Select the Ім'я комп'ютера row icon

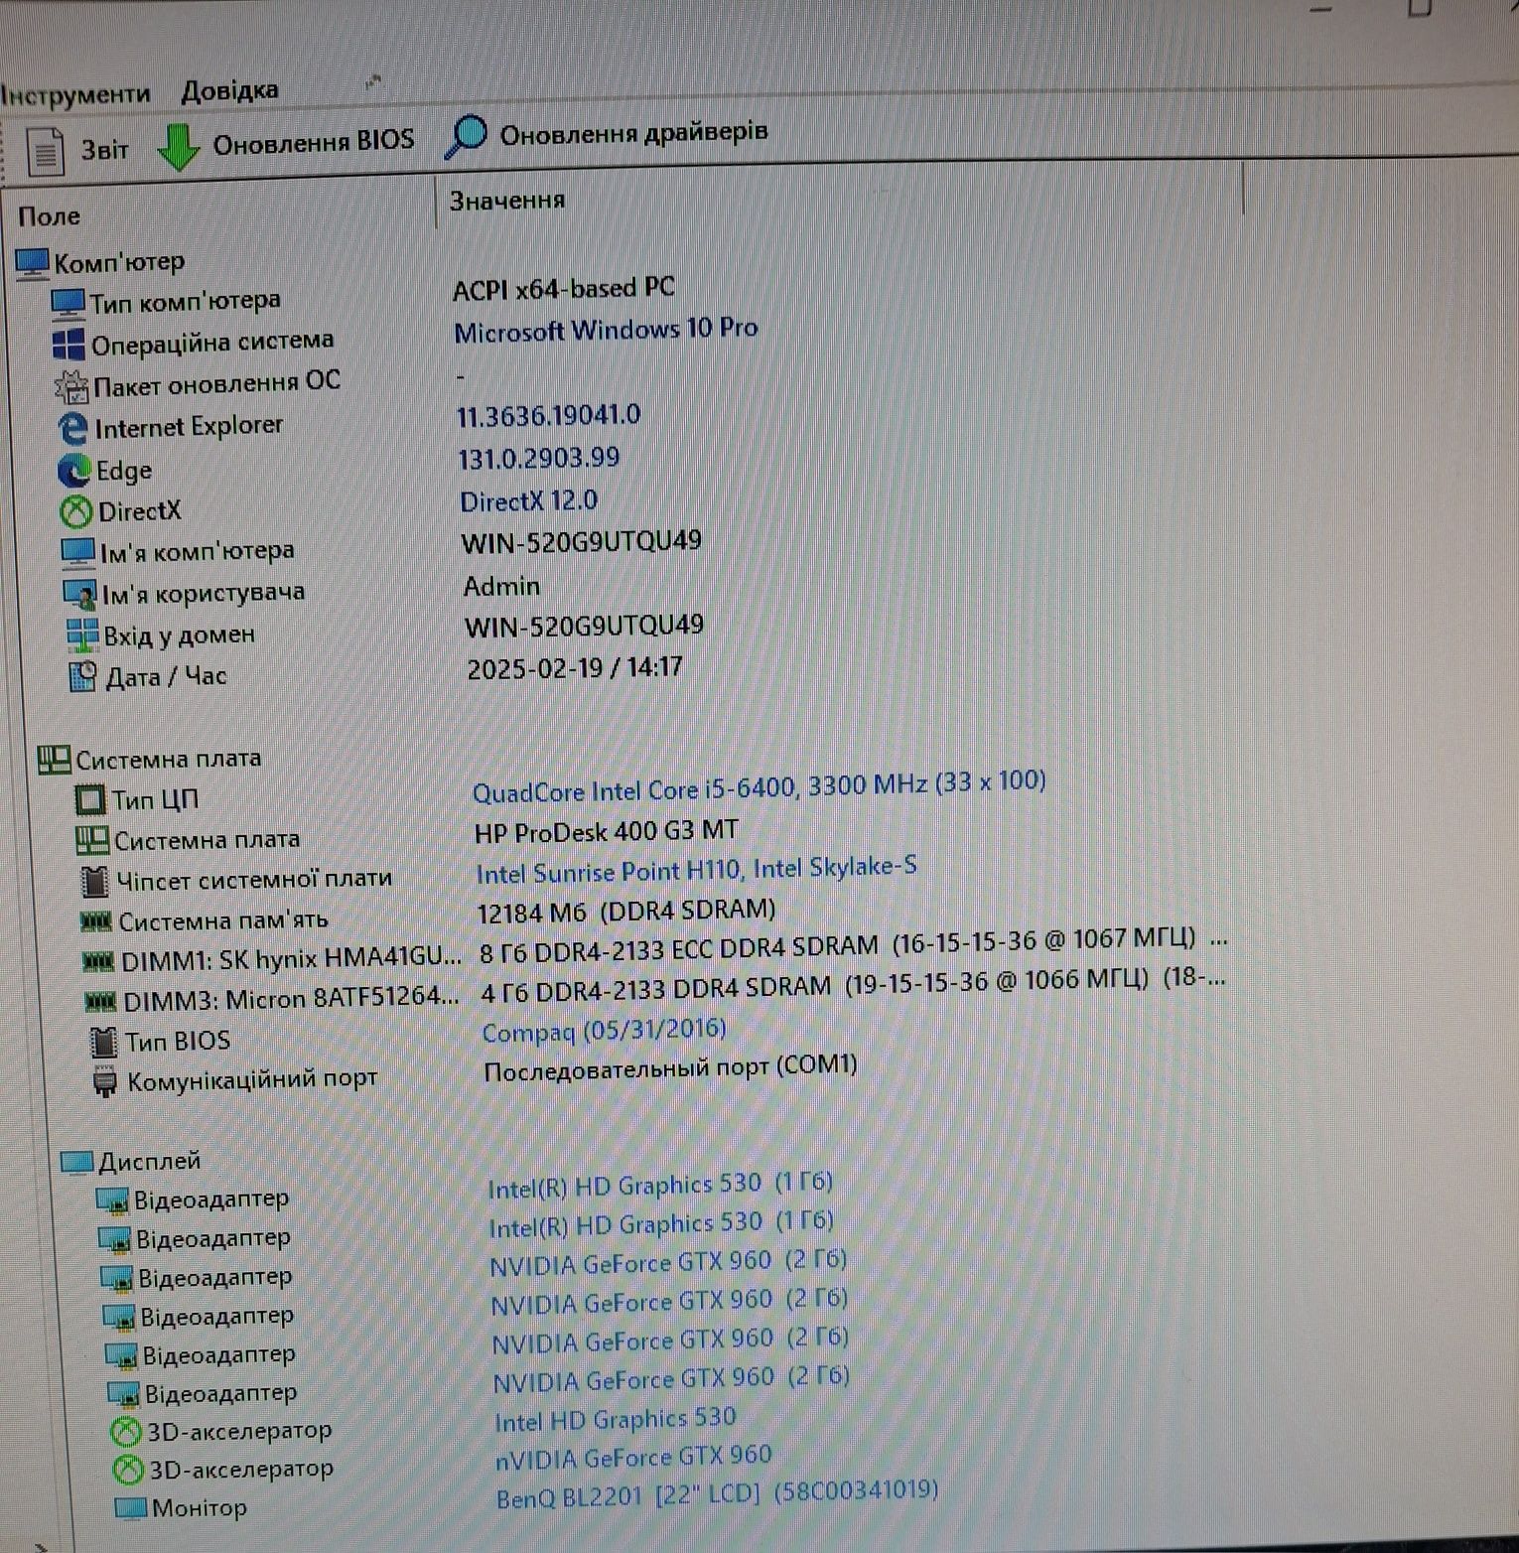pyautogui.click(x=78, y=553)
